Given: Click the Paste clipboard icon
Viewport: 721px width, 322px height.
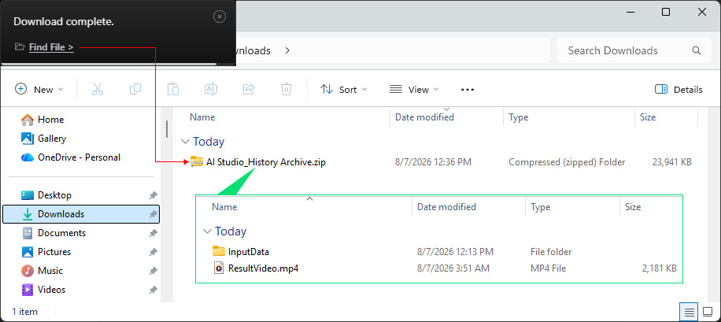Looking at the screenshot, I should [173, 89].
